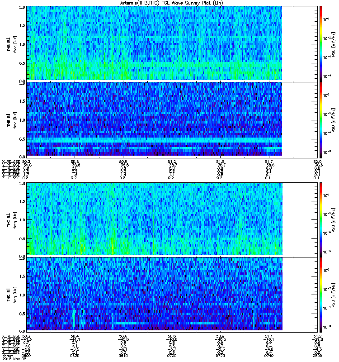The width and height of the screenshot is (339, 362).
Task: Click the 'THB B⊥ freq [Hz]' y-axis label
Action: (x=12, y=44)
